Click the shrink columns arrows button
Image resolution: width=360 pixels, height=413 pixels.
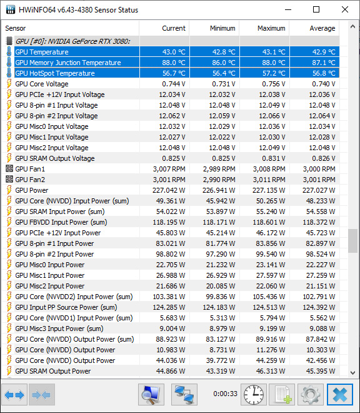coord(42,394)
